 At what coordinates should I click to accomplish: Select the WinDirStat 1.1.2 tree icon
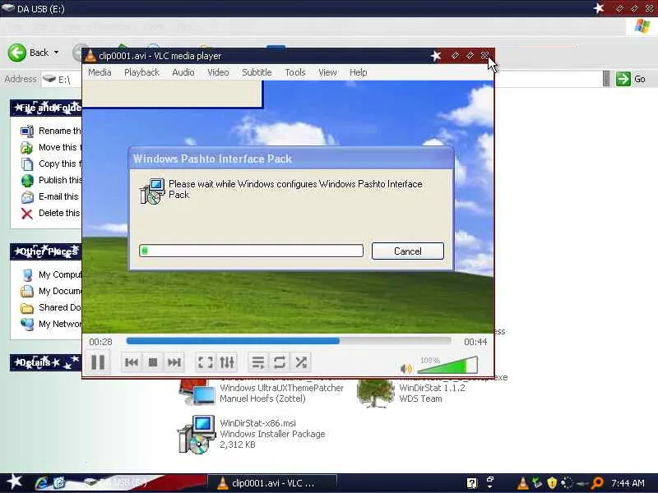point(374,394)
